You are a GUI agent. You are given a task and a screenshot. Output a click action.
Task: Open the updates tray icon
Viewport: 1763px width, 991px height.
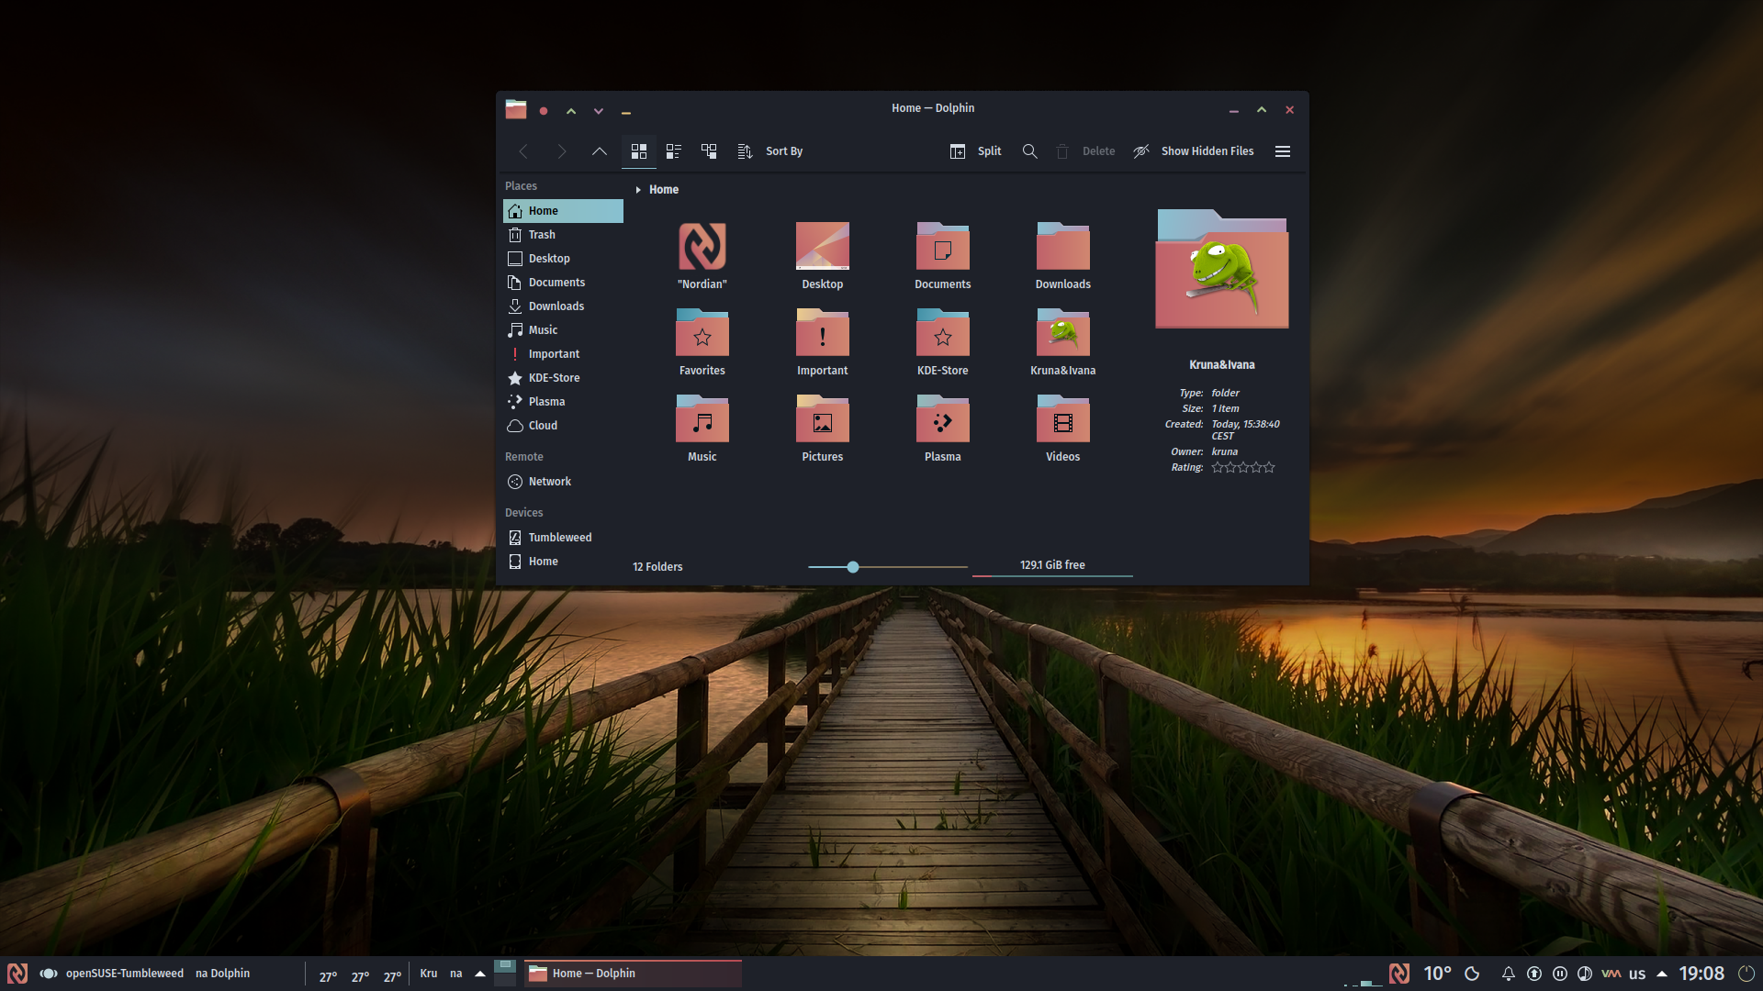[x=1534, y=974]
